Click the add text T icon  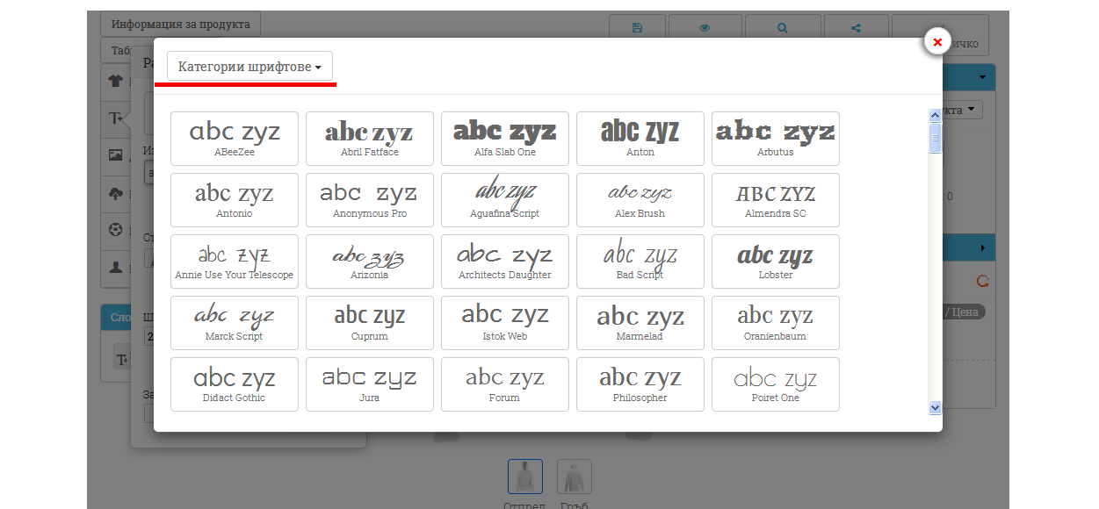pos(115,118)
